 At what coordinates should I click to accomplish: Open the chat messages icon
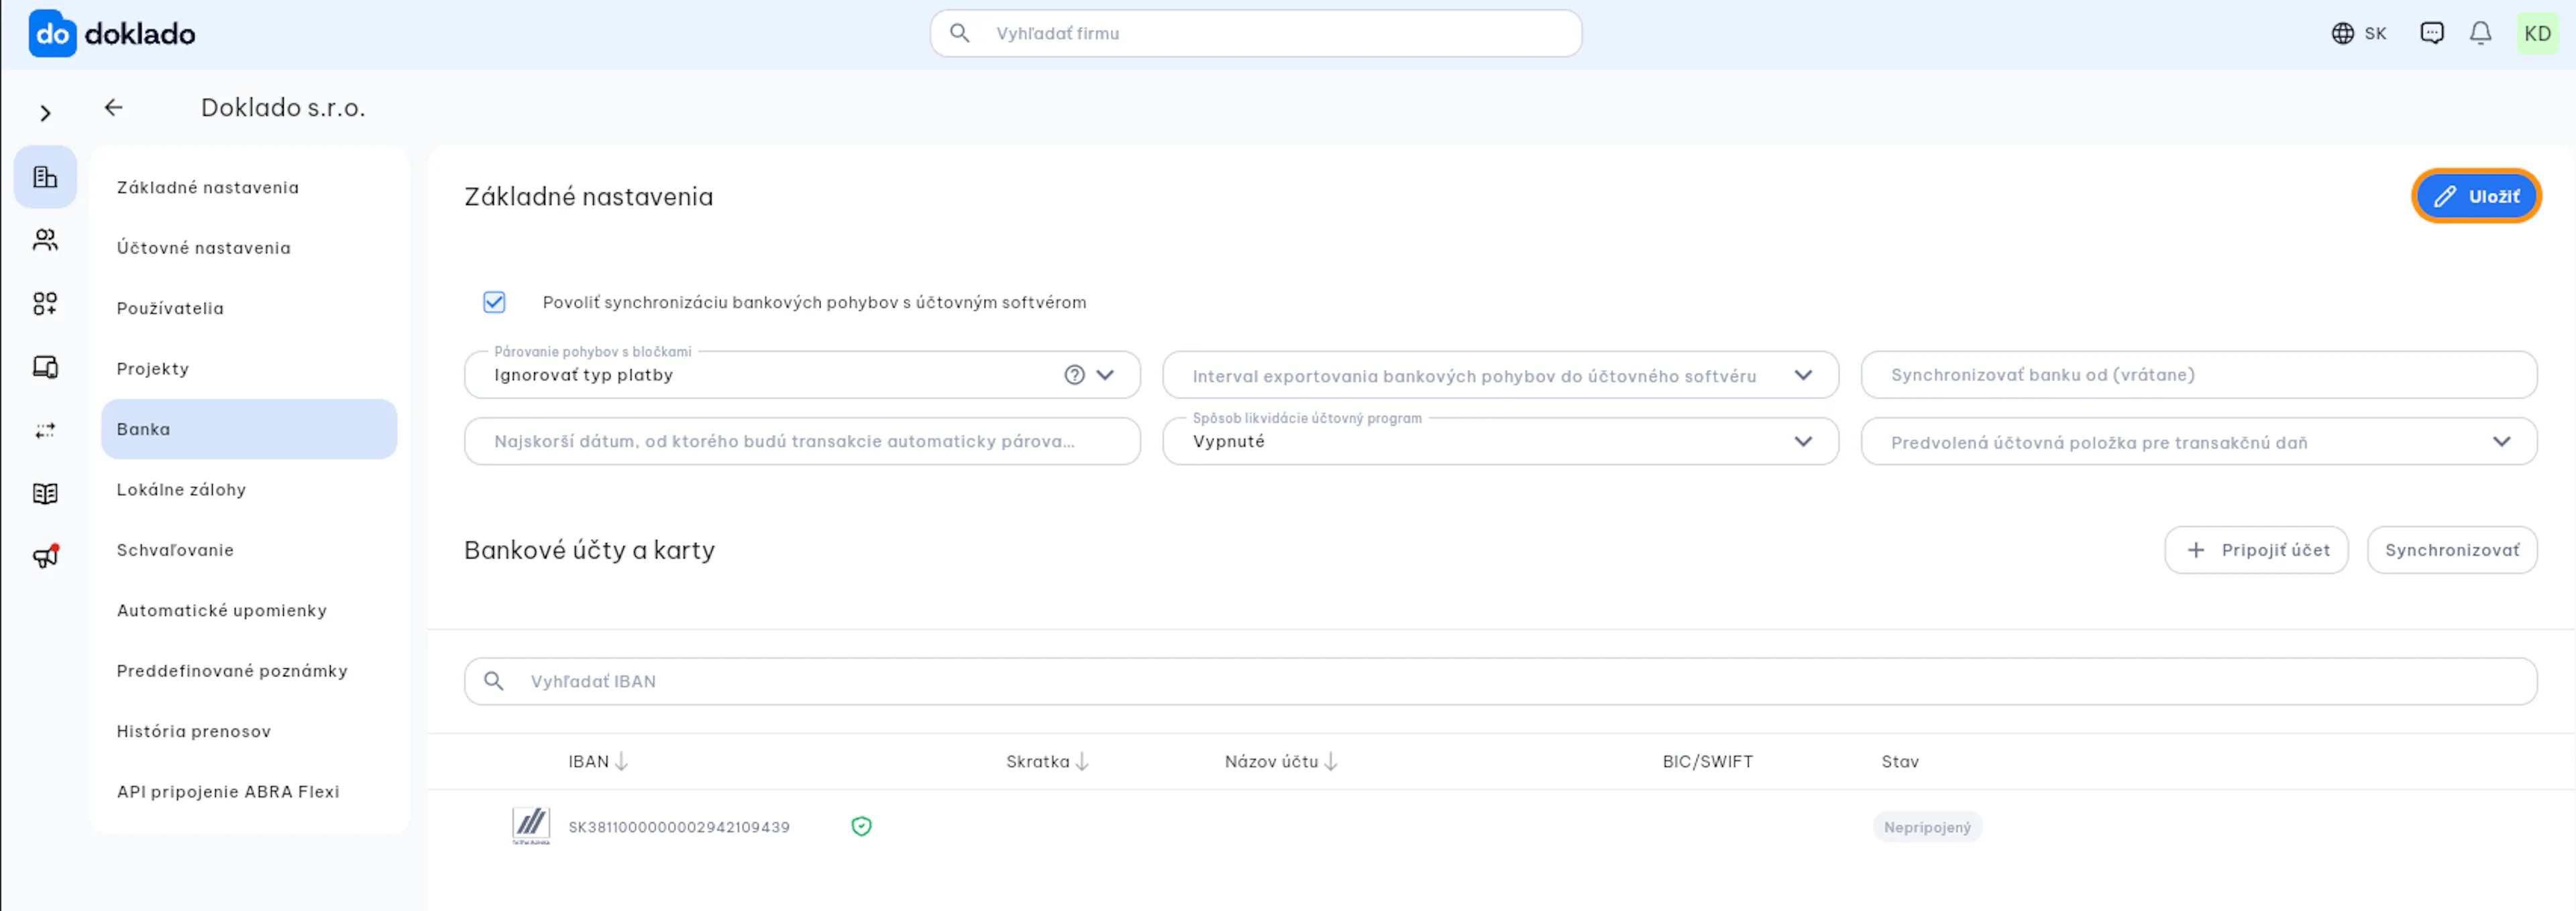[x=2432, y=34]
